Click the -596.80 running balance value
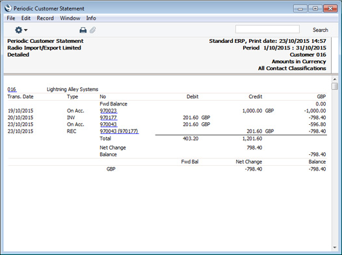The image size is (342, 255). point(317,124)
